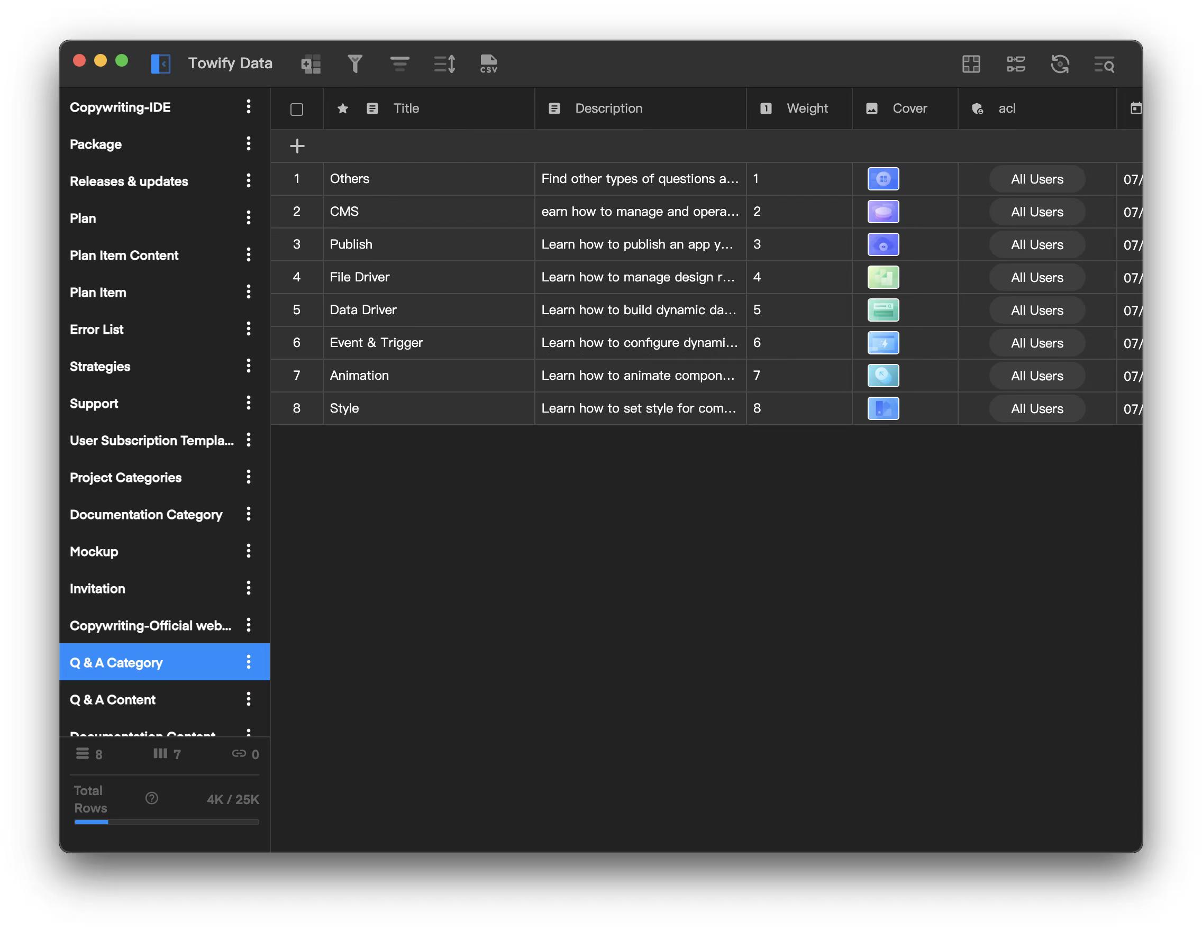1202x931 pixels.
Task: Click the Description column text-type icon
Action: click(554, 108)
